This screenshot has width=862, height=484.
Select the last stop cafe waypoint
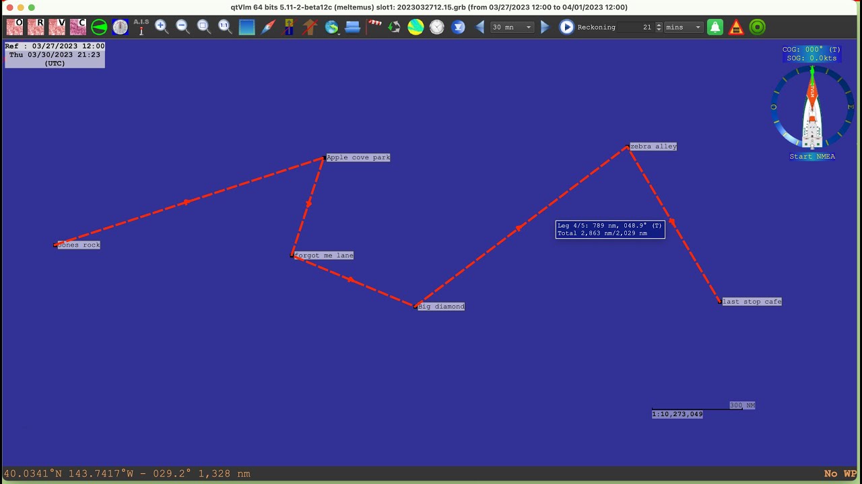click(x=752, y=302)
